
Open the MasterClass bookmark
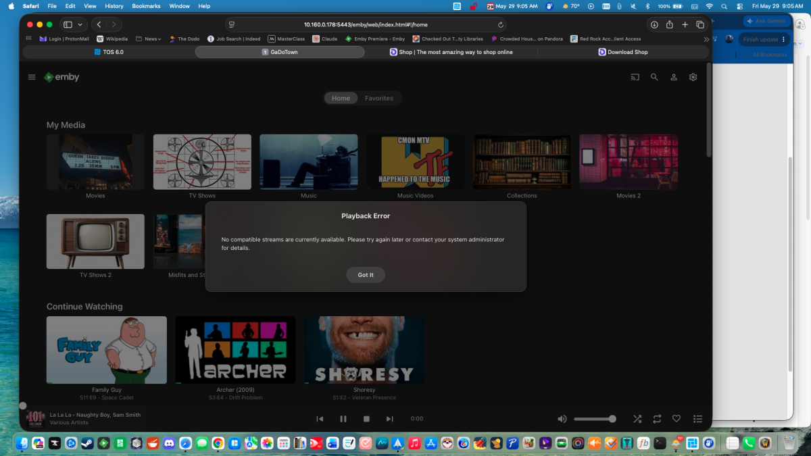pos(287,39)
